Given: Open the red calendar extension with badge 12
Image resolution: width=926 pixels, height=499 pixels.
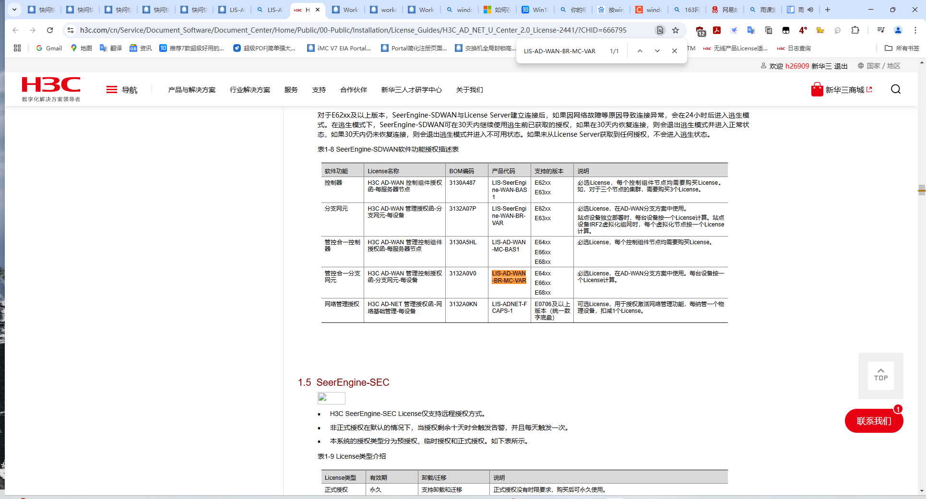Looking at the screenshot, I should point(700,31).
